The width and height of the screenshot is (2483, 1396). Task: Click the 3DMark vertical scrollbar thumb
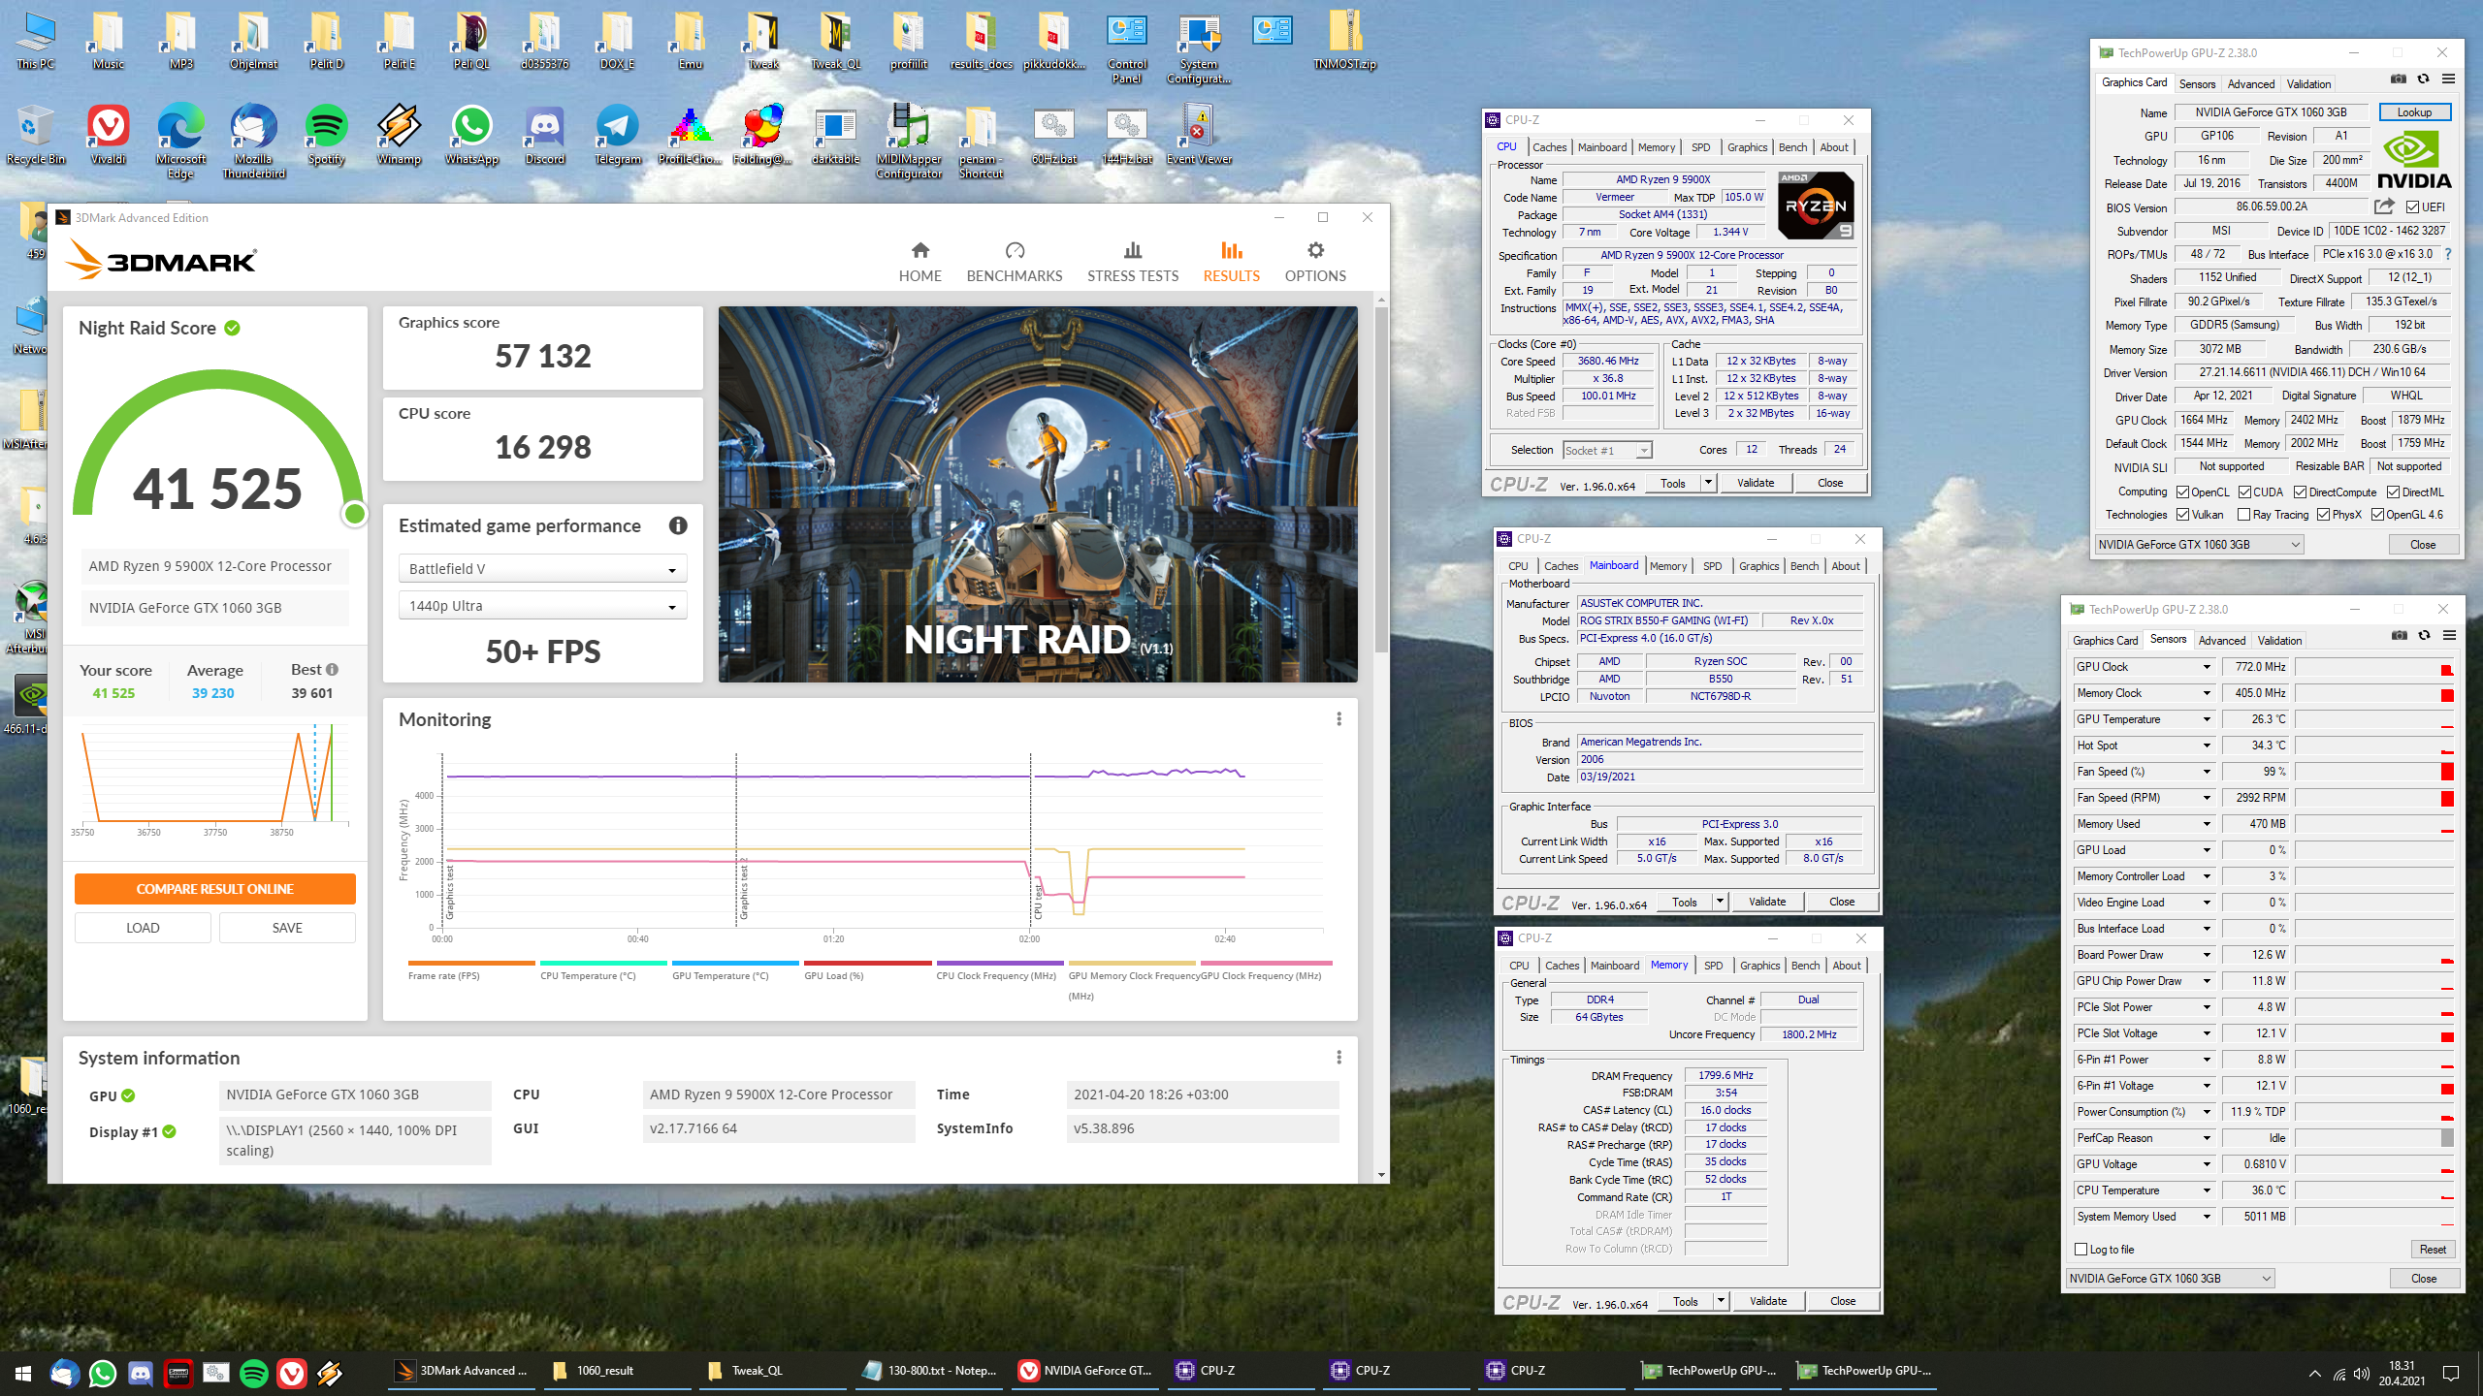click(x=1381, y=480)
